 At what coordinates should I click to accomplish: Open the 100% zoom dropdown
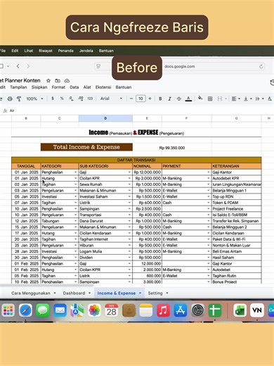pos(34,99)
